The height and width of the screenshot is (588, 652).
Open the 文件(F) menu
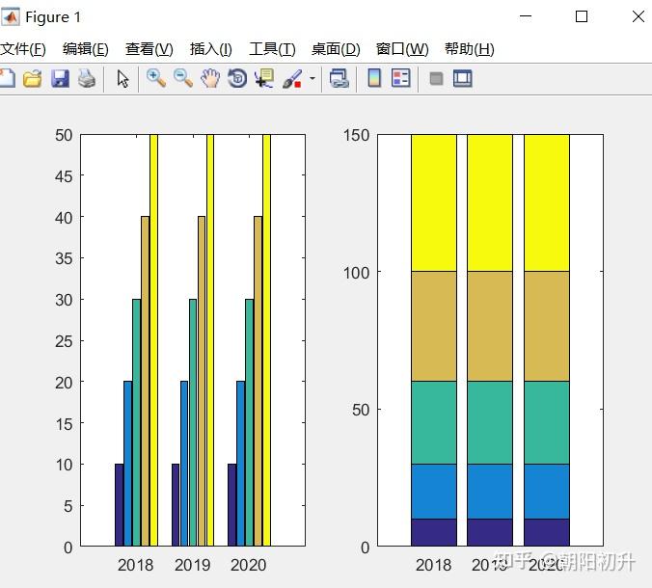[x=23, y=49]
